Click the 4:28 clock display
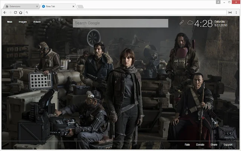Image resolution: width=241 pixels, height=151 pixels. click(203, 23)
